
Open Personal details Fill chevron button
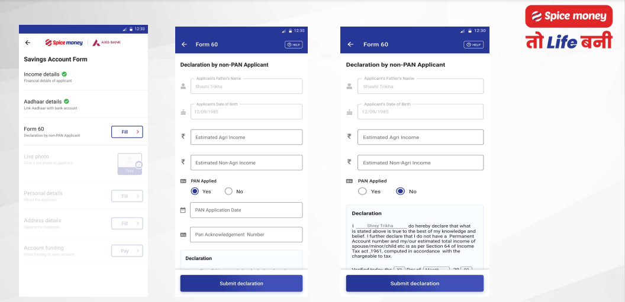pos(127,196)
